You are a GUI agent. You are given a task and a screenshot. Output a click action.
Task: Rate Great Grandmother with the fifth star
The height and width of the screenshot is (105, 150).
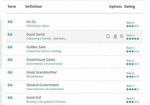tap(138, 77)
